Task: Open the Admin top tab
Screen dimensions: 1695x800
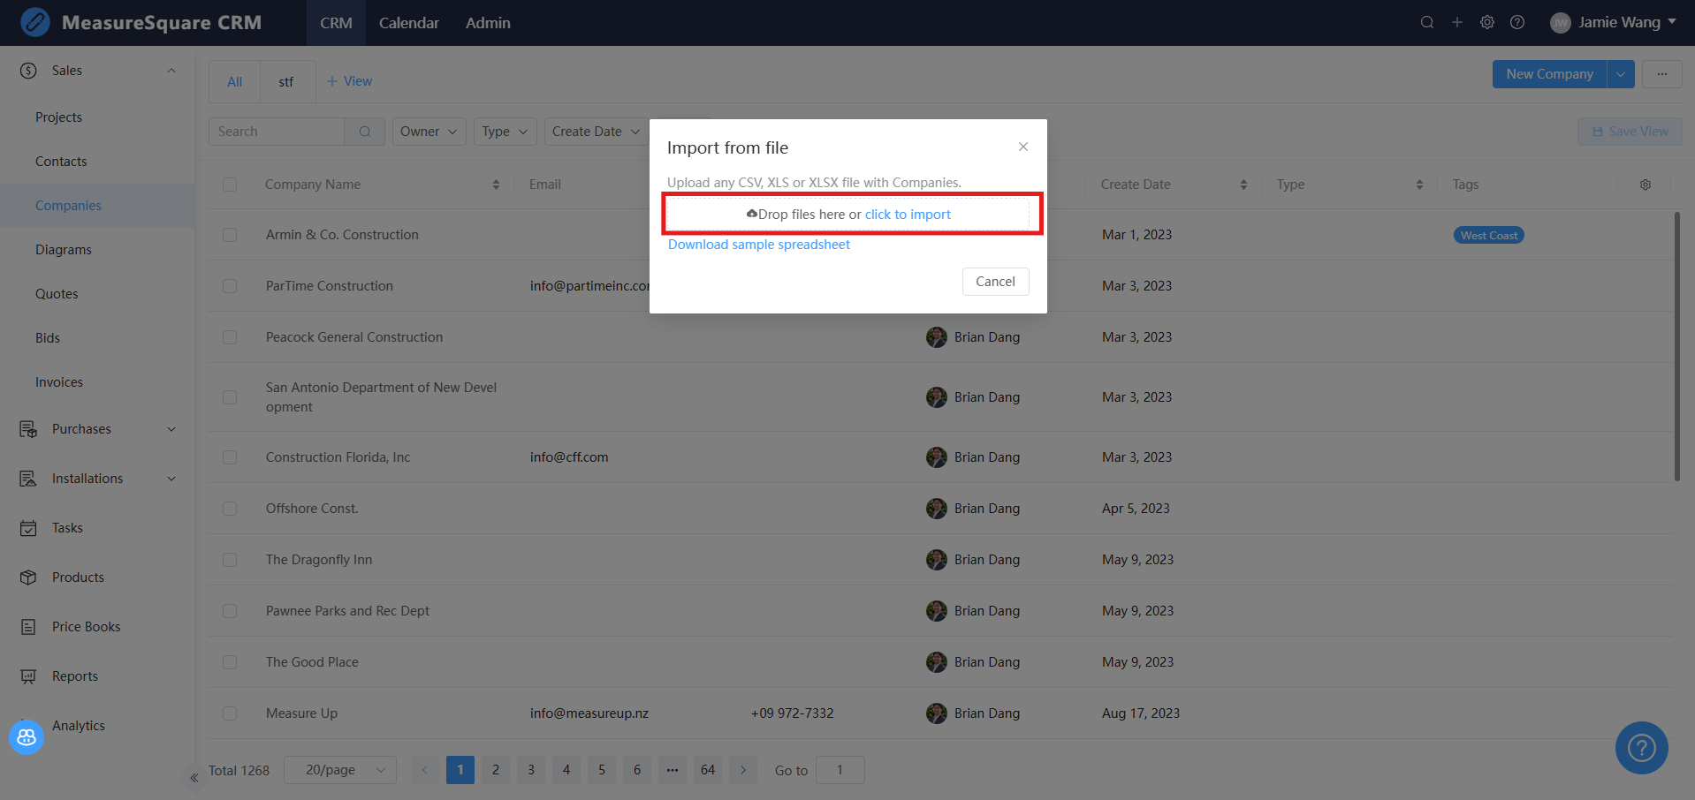Action: point(488,23)
